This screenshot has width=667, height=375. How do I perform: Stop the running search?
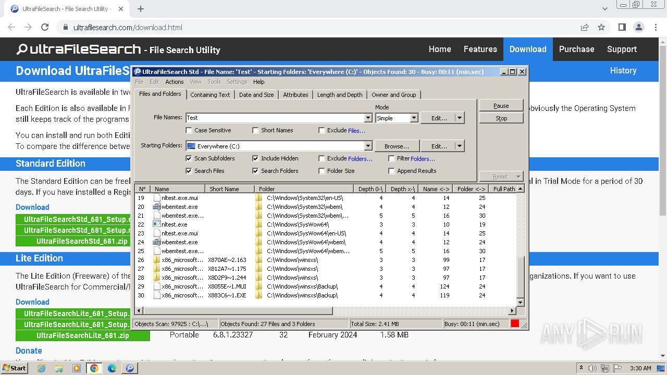(501, 118)
